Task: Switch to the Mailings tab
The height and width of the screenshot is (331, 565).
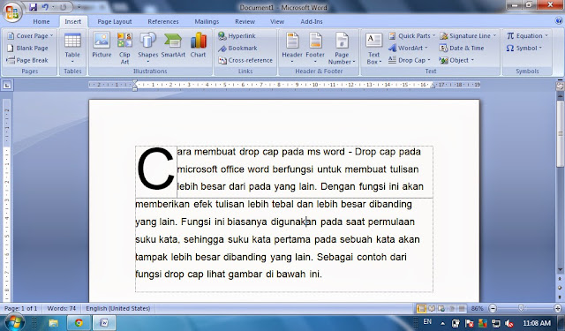Action: tap(207, 21)
